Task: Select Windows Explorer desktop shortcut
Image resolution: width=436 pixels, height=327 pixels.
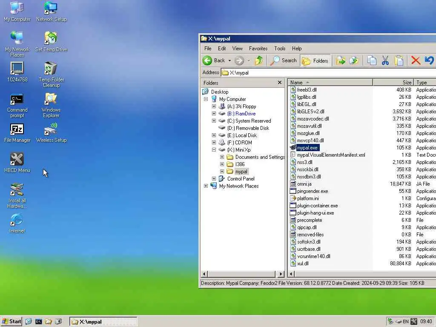Action: click(x=51, y=105)
